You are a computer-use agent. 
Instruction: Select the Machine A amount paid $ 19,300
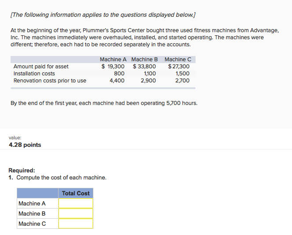(113, 66)
